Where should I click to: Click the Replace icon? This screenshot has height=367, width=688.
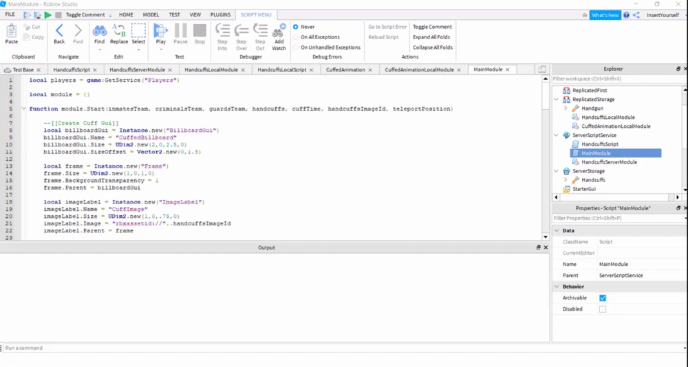pyautogui.click(x=119, y=30)
